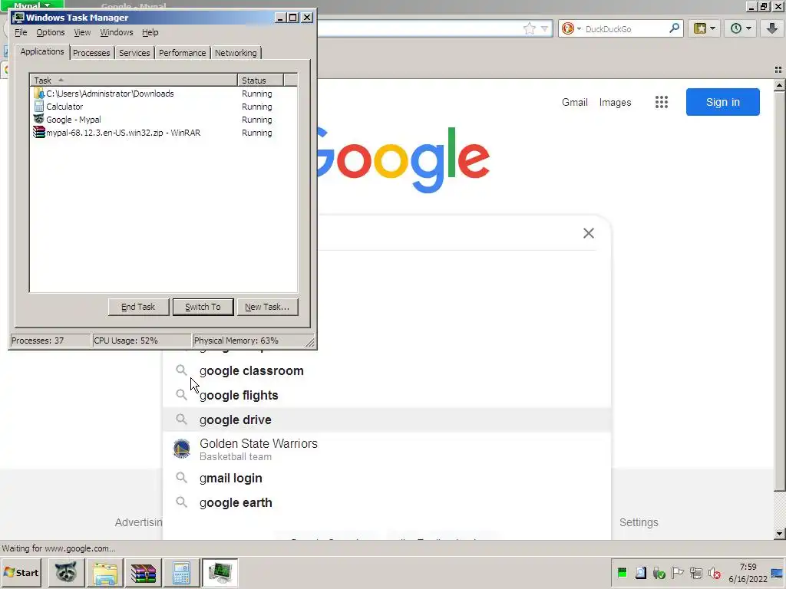The width and height of the screenshot is (786, 589).
Task: Open the Settings link in the Google footer
Action: point(639,522)
